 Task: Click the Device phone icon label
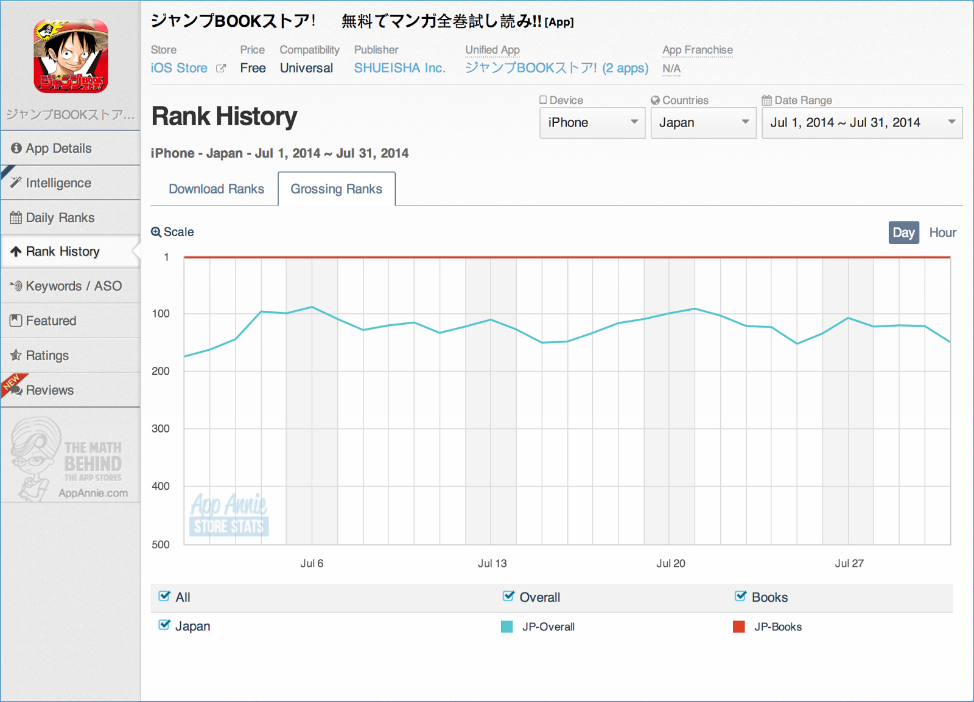(x=543, y=100)
